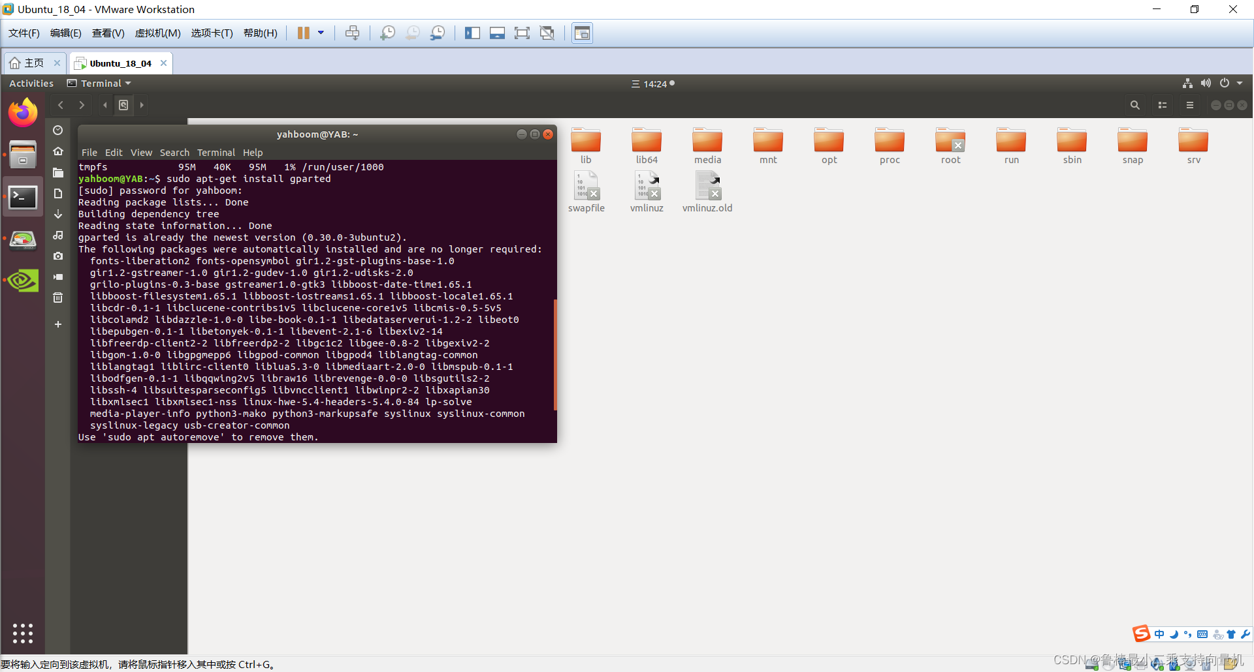Viewport: 1254px width, 672px height.
Task: Toggle list/grid view in Files
Action: coord(1163,105)
